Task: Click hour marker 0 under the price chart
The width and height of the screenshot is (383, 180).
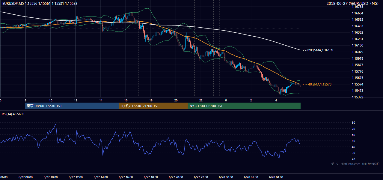Action: tap(226, 100)
